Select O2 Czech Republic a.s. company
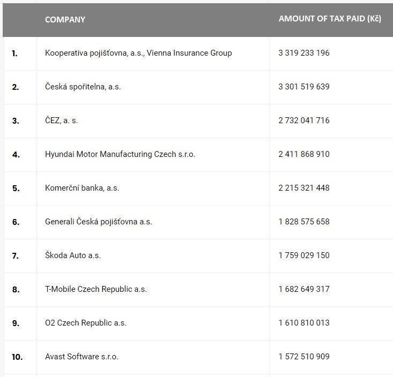 tap(85, 323)
